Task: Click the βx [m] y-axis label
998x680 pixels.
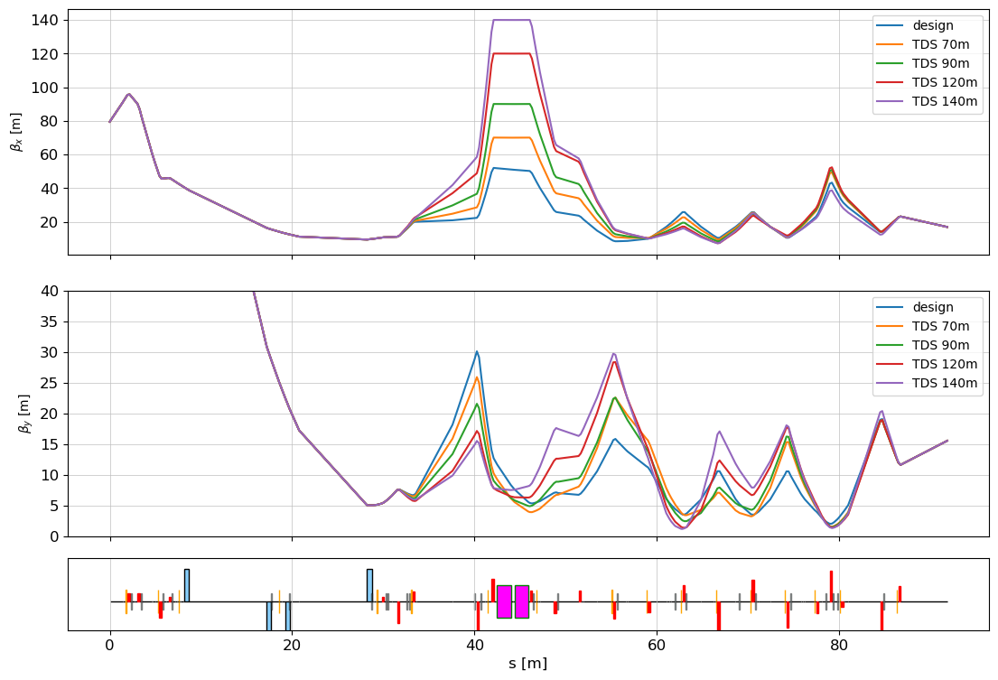Action: click(15, 132)
